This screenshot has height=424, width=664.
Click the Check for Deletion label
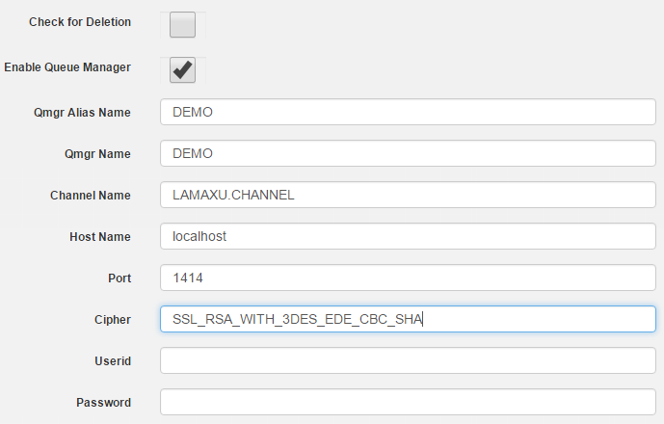point(80,22)
